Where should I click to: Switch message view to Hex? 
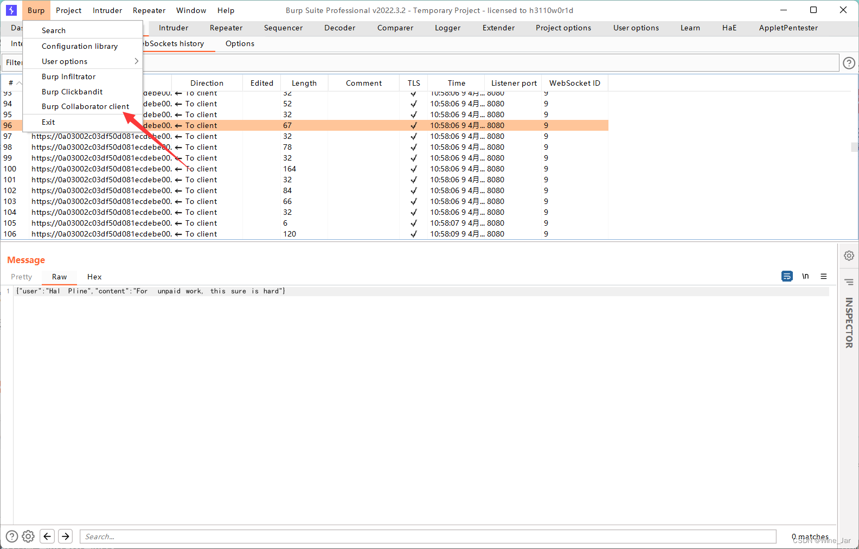click(94, 277)
